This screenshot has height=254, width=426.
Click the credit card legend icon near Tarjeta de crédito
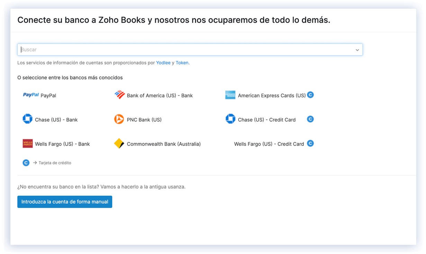click(26, 163)
